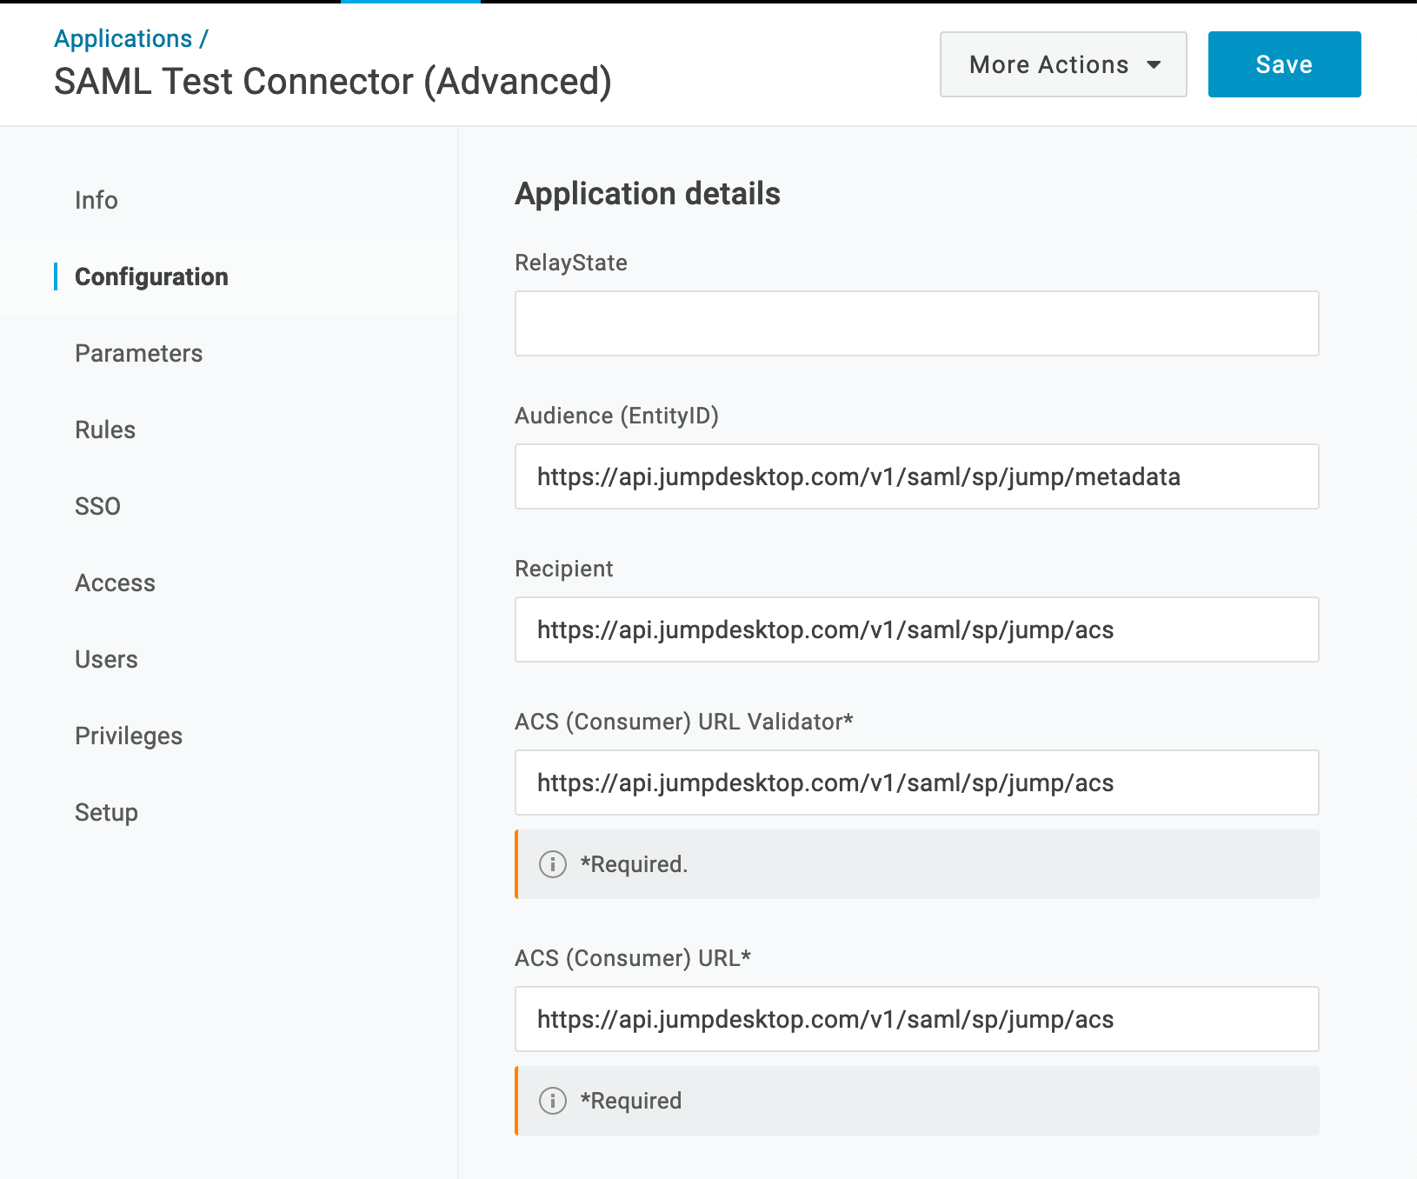
Task: Open the Rules sidebar tab
Action: pos(105,430)
